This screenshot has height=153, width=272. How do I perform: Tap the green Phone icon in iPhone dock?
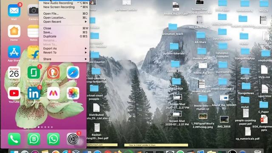tap(14, 139)
